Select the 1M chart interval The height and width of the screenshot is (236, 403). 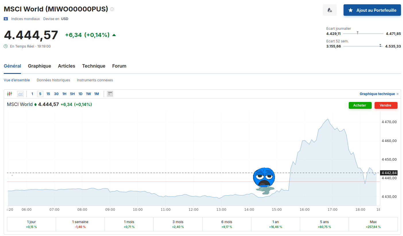[x=97, y=94]
